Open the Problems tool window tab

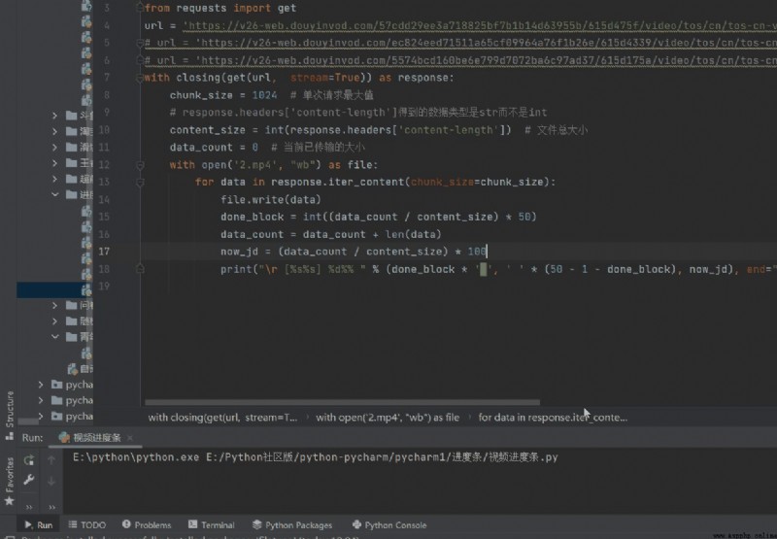pos(147,524)
